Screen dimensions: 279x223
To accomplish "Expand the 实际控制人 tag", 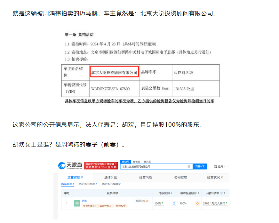I will pyautogui.click(x=106, y=206).
